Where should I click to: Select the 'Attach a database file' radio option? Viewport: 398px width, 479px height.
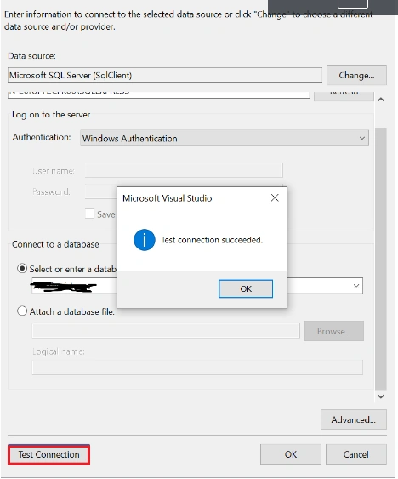point(22,311)
